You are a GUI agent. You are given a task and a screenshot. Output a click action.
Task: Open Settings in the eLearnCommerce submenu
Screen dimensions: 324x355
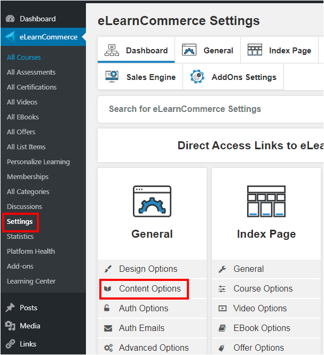pyautogui.click(x=20, y=221)
